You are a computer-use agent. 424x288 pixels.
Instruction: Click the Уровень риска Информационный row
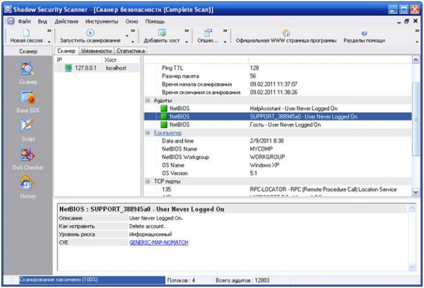232,234
